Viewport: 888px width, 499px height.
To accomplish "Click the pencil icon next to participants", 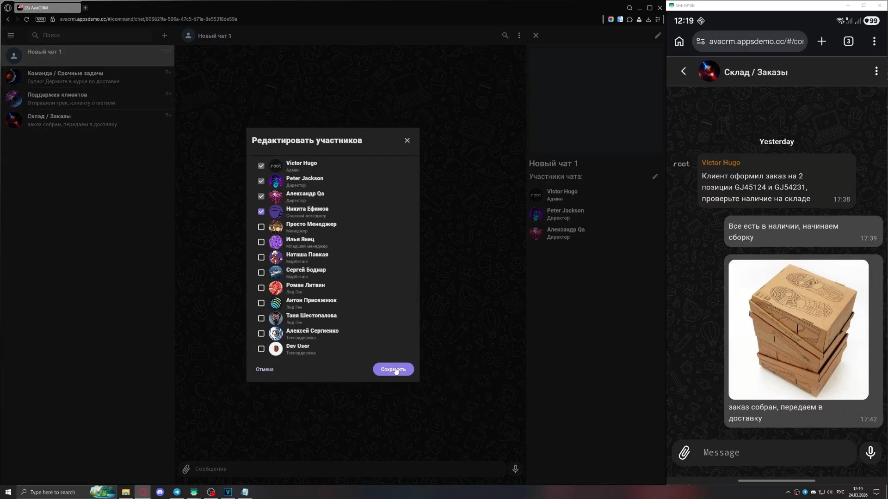I will 655,176.
